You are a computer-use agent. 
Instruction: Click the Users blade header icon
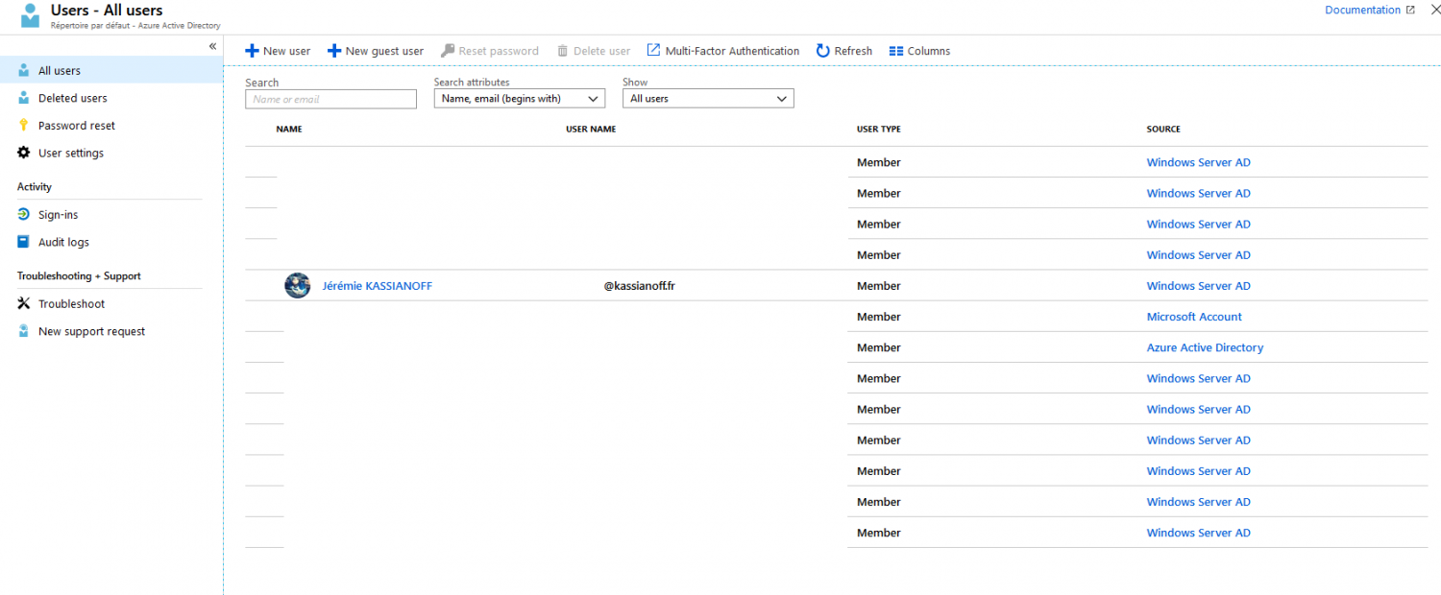pyautogui.click(x=31, y=15)
